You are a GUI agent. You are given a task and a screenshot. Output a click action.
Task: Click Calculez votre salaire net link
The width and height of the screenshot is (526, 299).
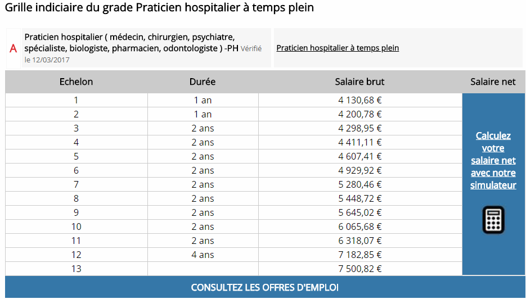[x=493, y=160]
